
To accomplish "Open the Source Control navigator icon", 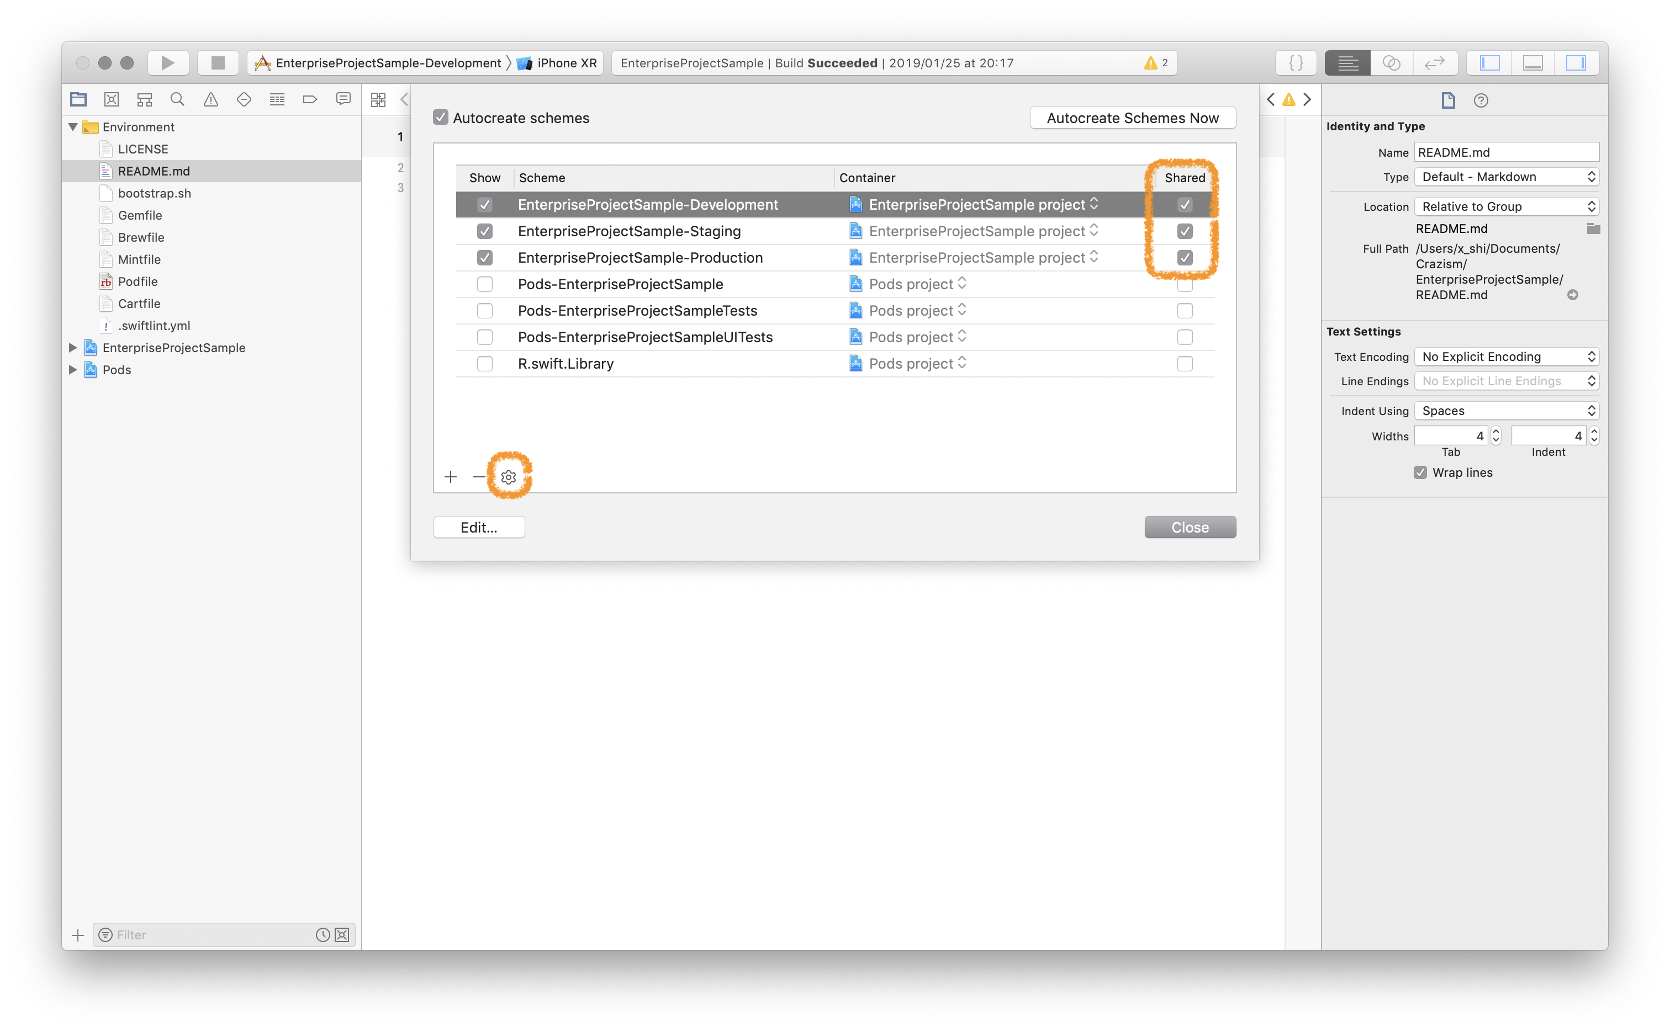I will (x=112, y=100).
